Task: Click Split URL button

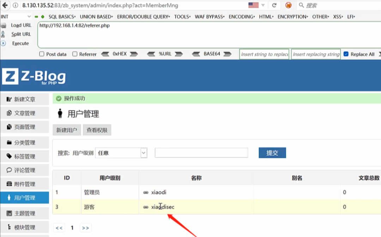Action: coord(21,34)
